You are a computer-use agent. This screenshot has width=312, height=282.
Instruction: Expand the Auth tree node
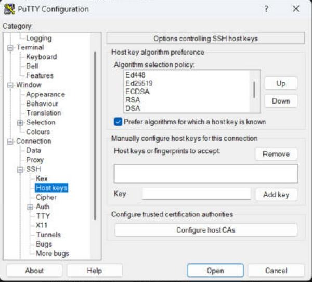coord(30,207)
